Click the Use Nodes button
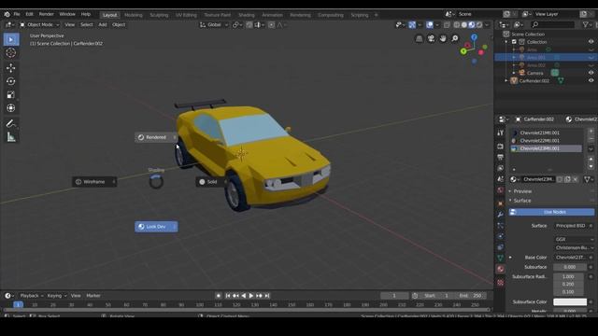The height and width of the screenshot is (336, 598). [x=551, y=212]
